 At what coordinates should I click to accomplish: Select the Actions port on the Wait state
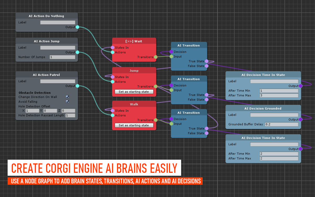pos(113,52)
